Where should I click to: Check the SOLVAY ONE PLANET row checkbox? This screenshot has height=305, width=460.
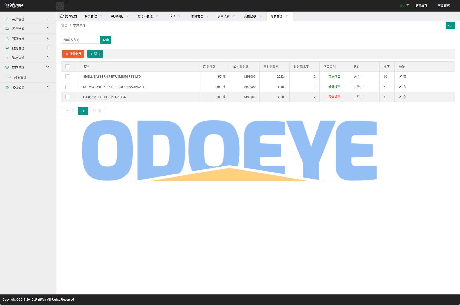(68, 87)
